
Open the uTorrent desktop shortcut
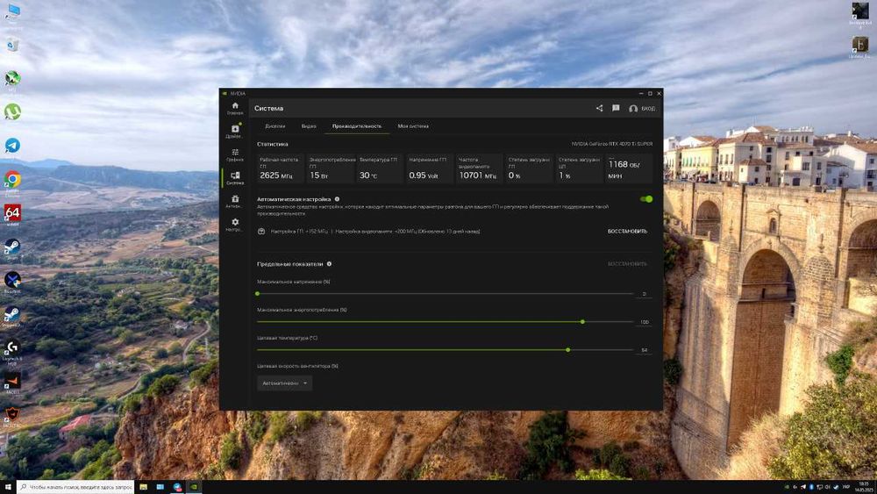coord(12,112)
